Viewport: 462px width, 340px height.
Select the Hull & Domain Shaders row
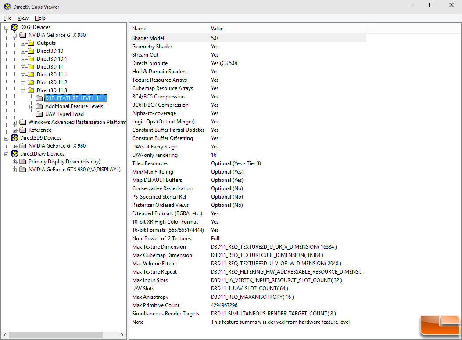pyautogui.click(x=248, y=72)
